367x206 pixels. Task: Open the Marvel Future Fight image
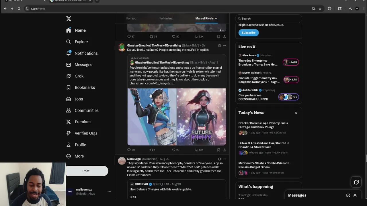(x=202, y=117)
